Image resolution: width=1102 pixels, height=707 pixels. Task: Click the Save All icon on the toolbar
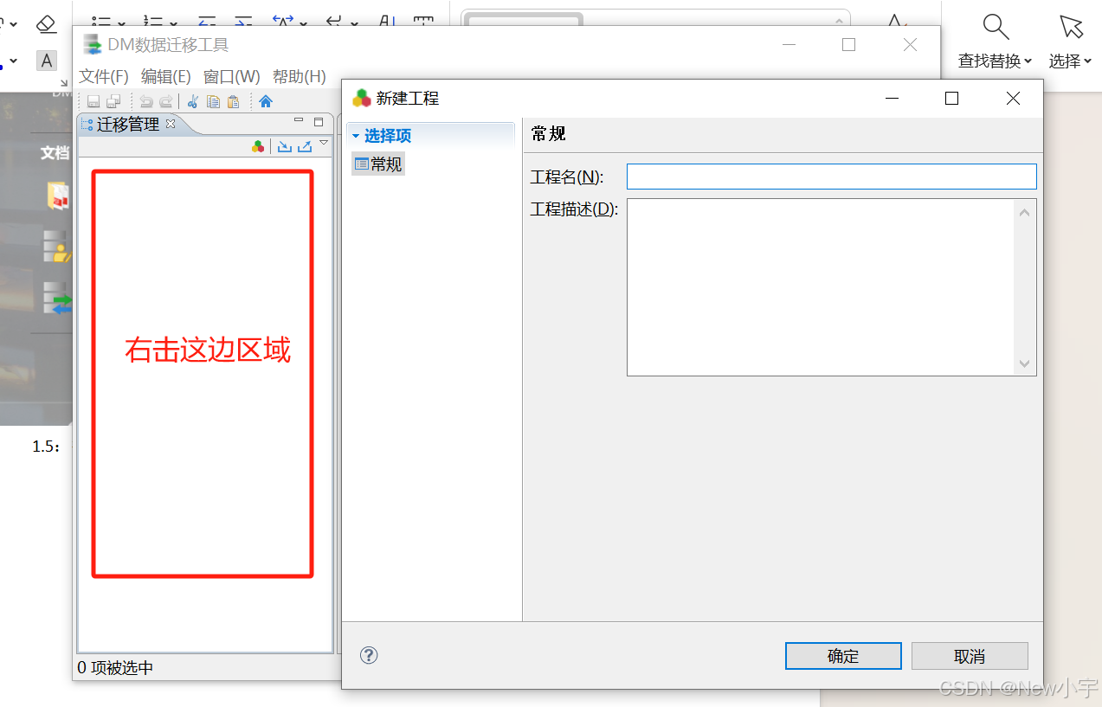click(113, 100)
